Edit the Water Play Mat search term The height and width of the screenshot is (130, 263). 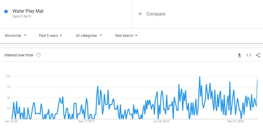click(28, 11)
